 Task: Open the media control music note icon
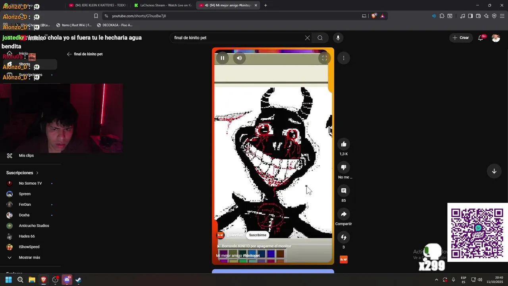click(x=462, y=16)
